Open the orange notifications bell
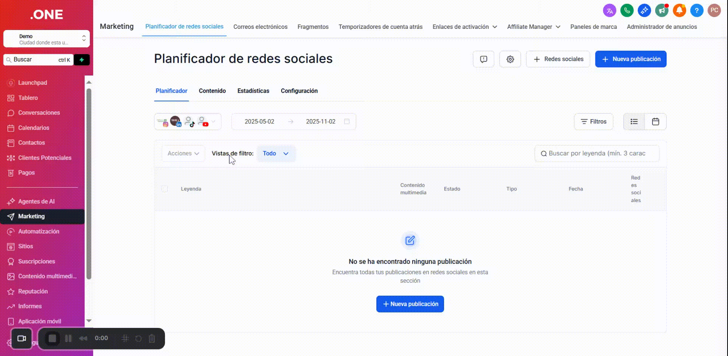Screen dimensions: 728x356 click(679, 11)
